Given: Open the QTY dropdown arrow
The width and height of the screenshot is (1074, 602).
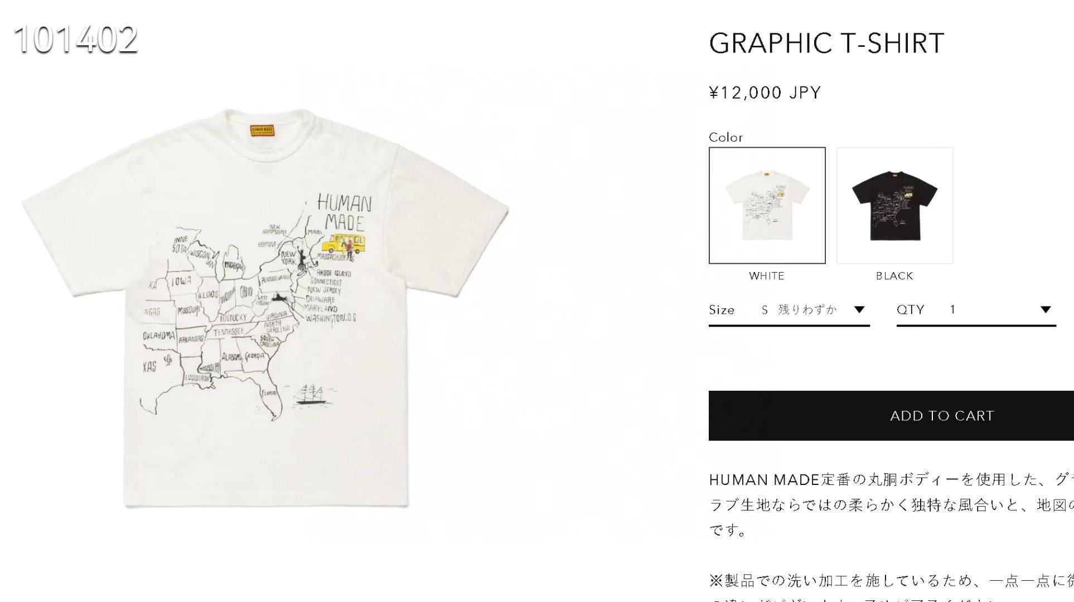Looking at the screenshot, I should pos(1046,310).
